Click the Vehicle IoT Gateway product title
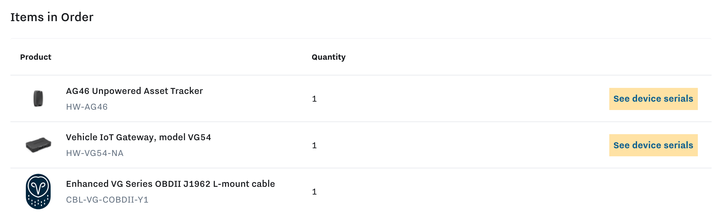The height and width of the screenshot is (214, 722). (139, 137)
